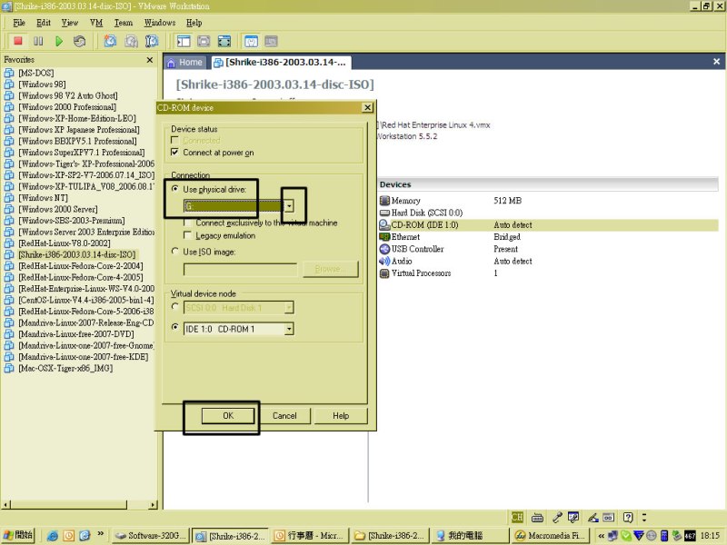Click Cancel in the CD-ROM device dialog

click(284, 416)
